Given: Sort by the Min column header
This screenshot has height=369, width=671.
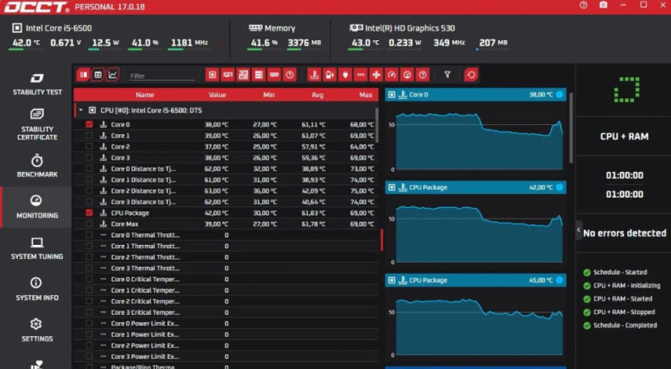Looking at the screenshot, I should pyautogui.click(x=269, y=95).
